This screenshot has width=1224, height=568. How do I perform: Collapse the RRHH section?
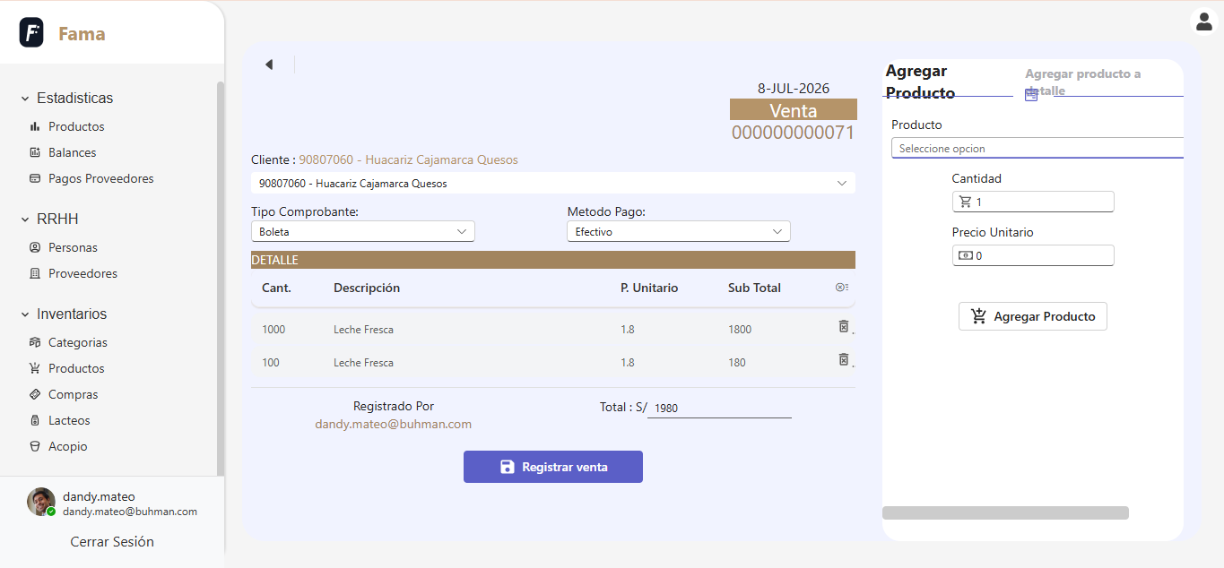pyautogui.click(x=26, y=219)
